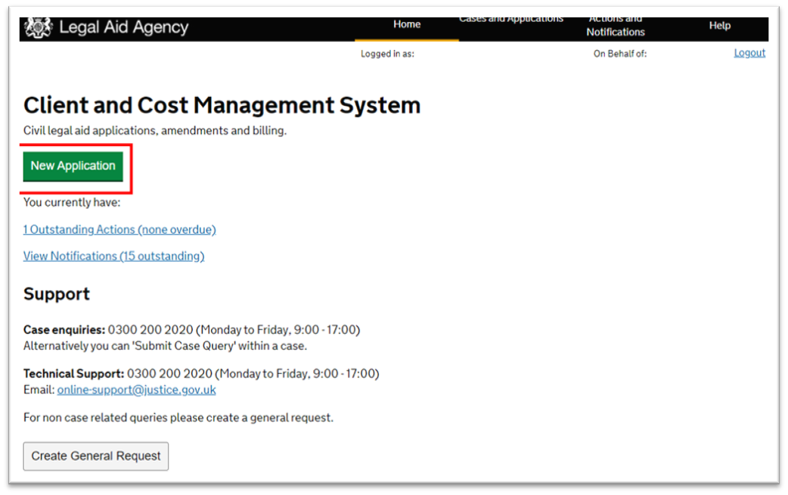788x495 pixels.
Task: Click the 'Logged in as:' label
Action: [387, 54]
